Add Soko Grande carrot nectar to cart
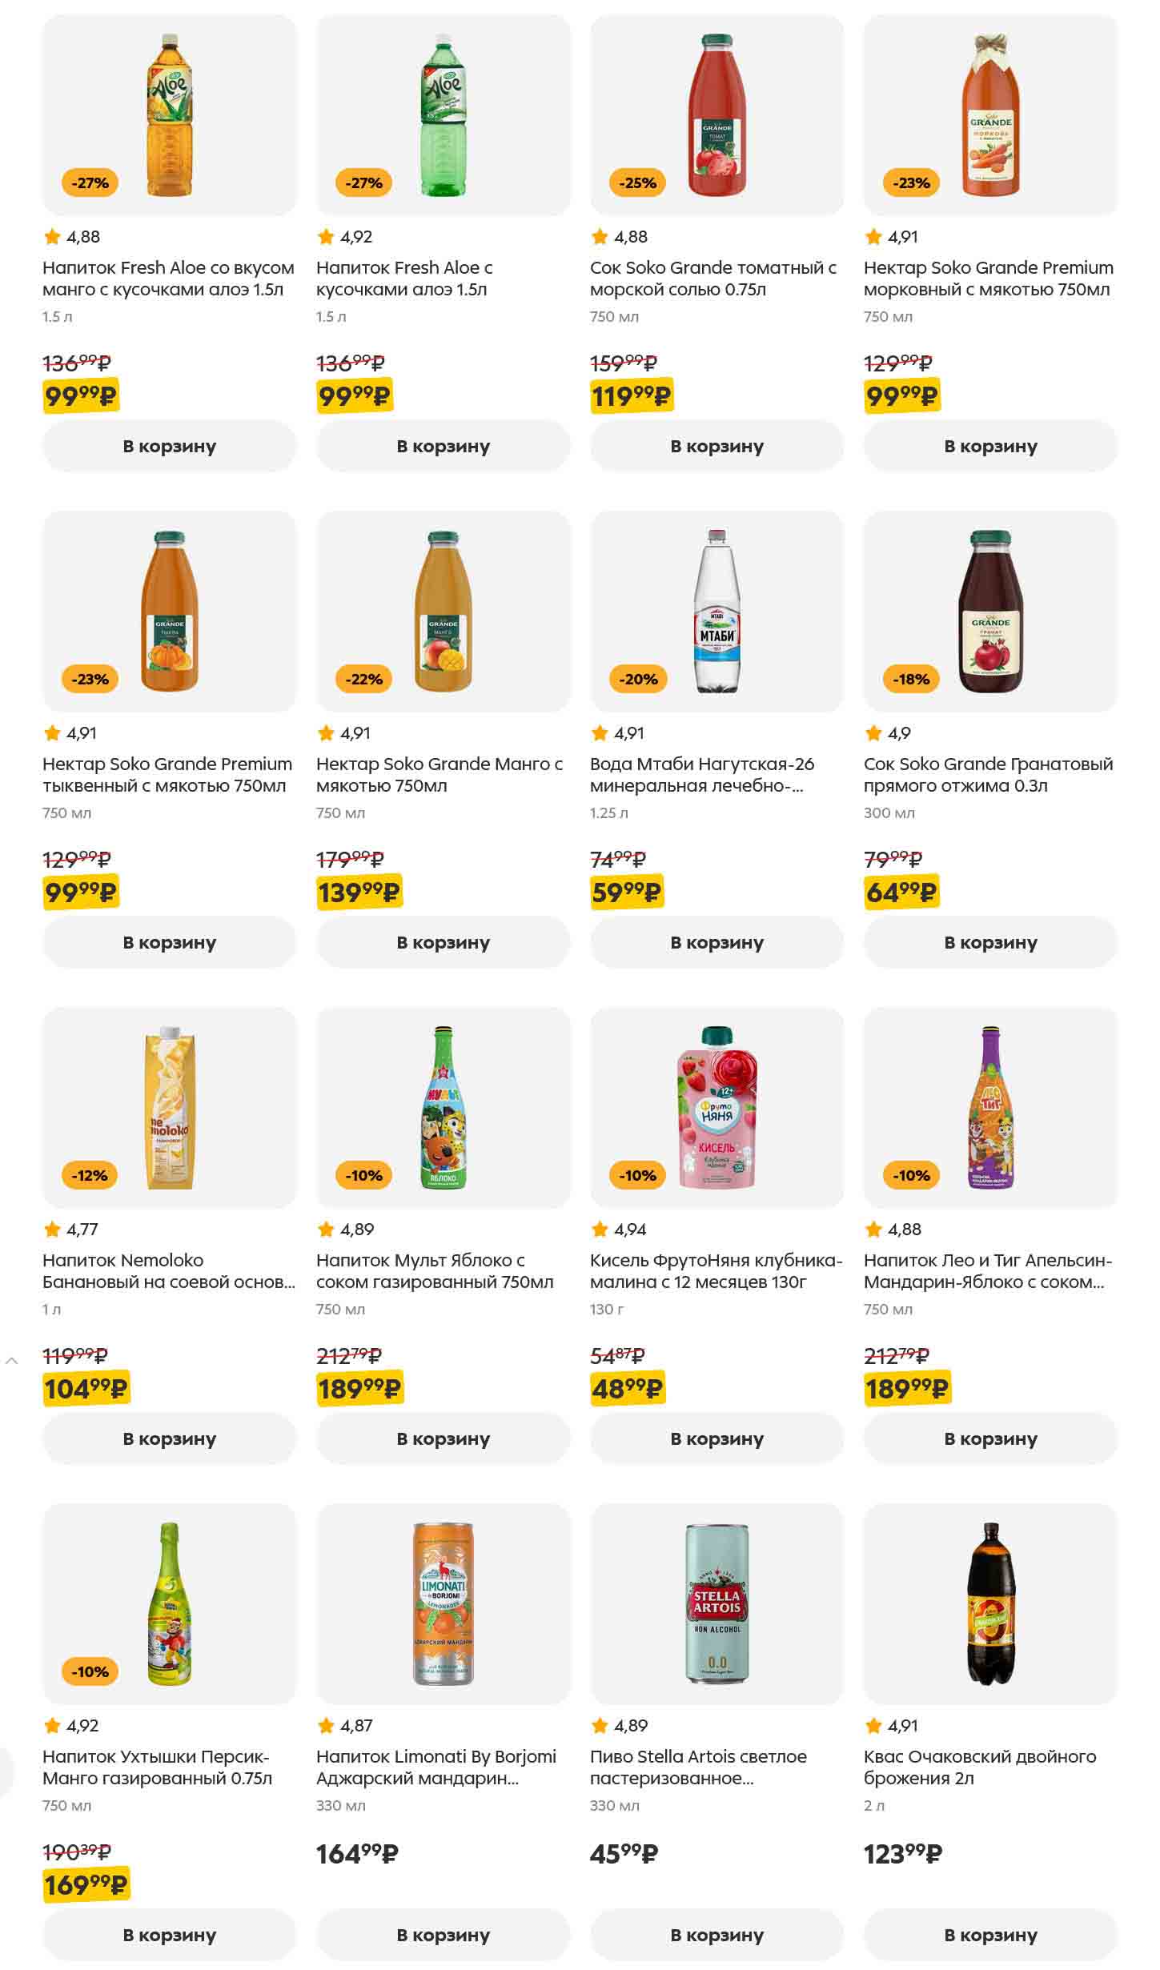The height and width of the screenshot is (1970, 1160). click(x=990, y=447)
